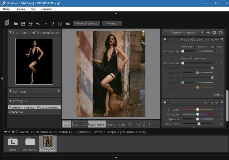The height and width of the screenshot is (160, 229).
Task: Click the Контраст. slider handle
Action: [199, 124]
